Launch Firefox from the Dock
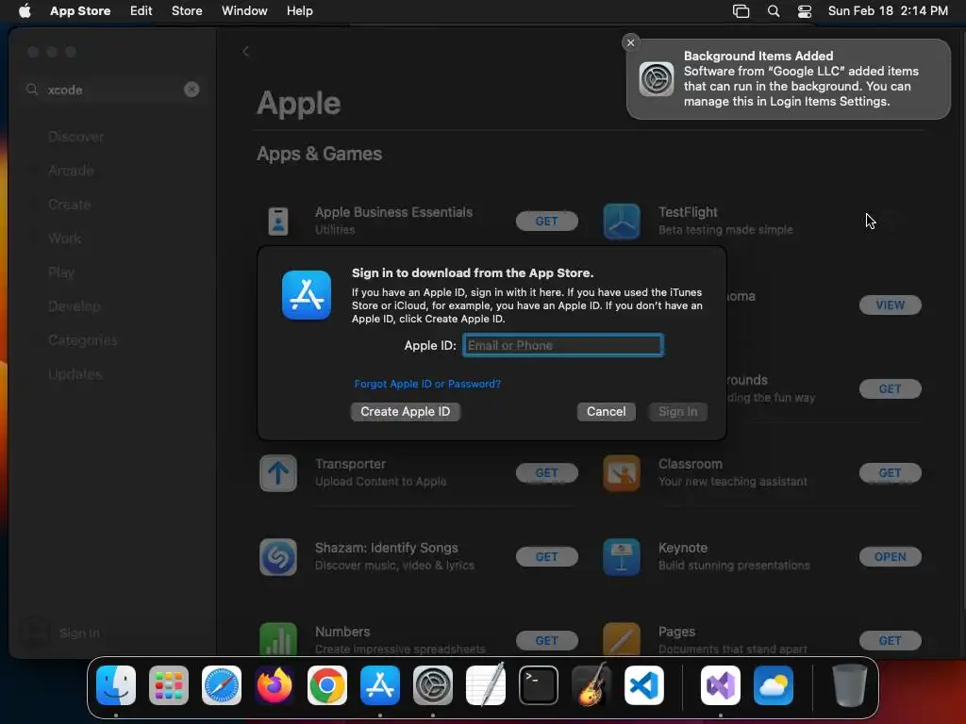Screen dimensions: 966x724 [275, 685]
